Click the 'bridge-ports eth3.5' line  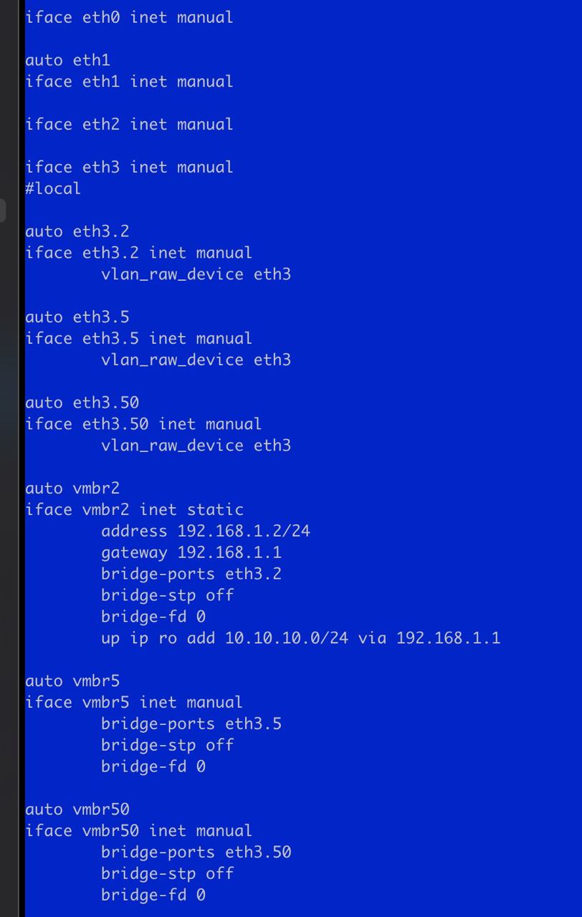click(x=191, y=724)
